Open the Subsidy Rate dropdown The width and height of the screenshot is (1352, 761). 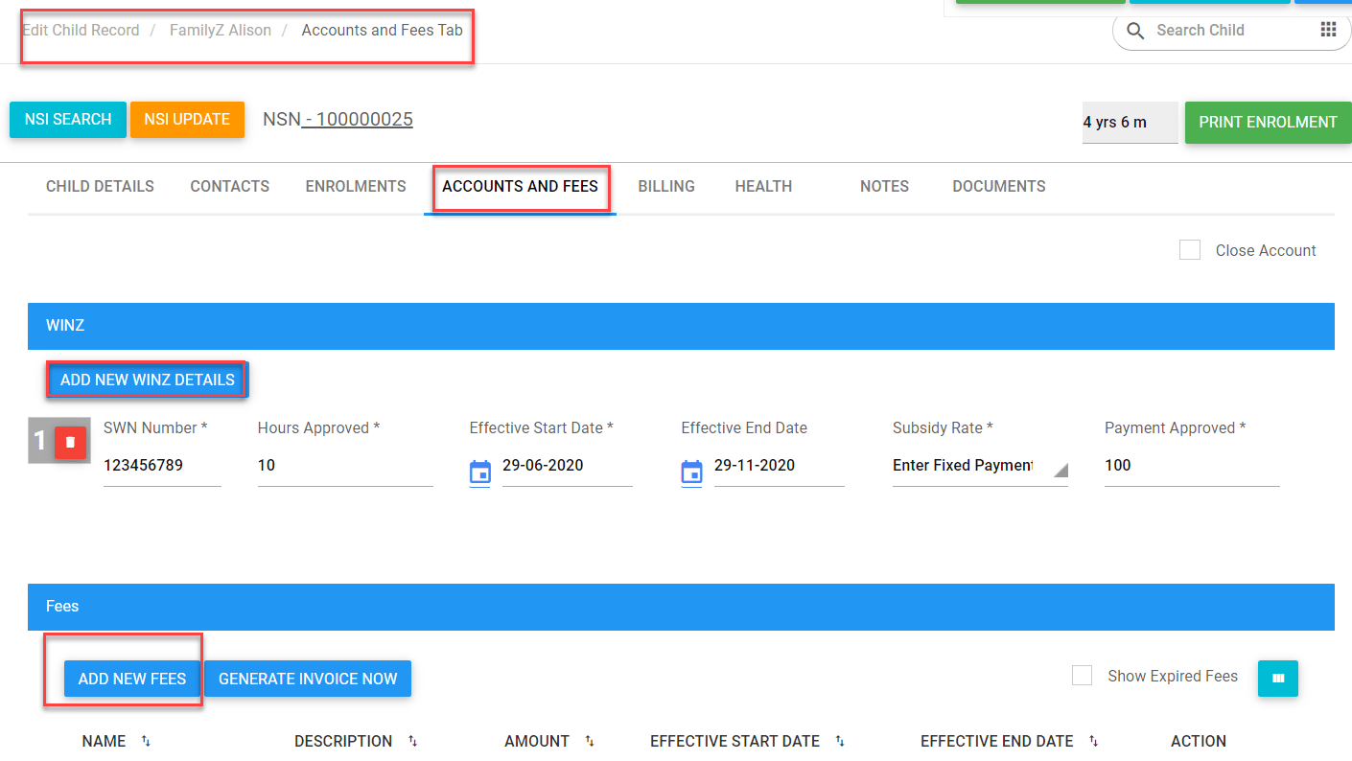click(x=978, y=465)
